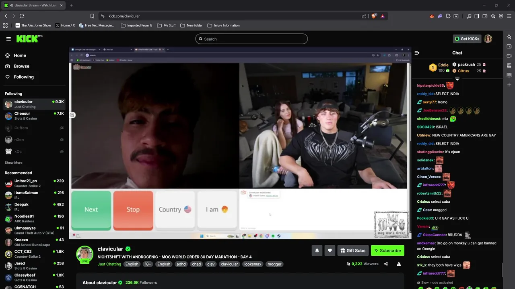Open the Classybeef Slots & Casino channel

pos(34,277)
